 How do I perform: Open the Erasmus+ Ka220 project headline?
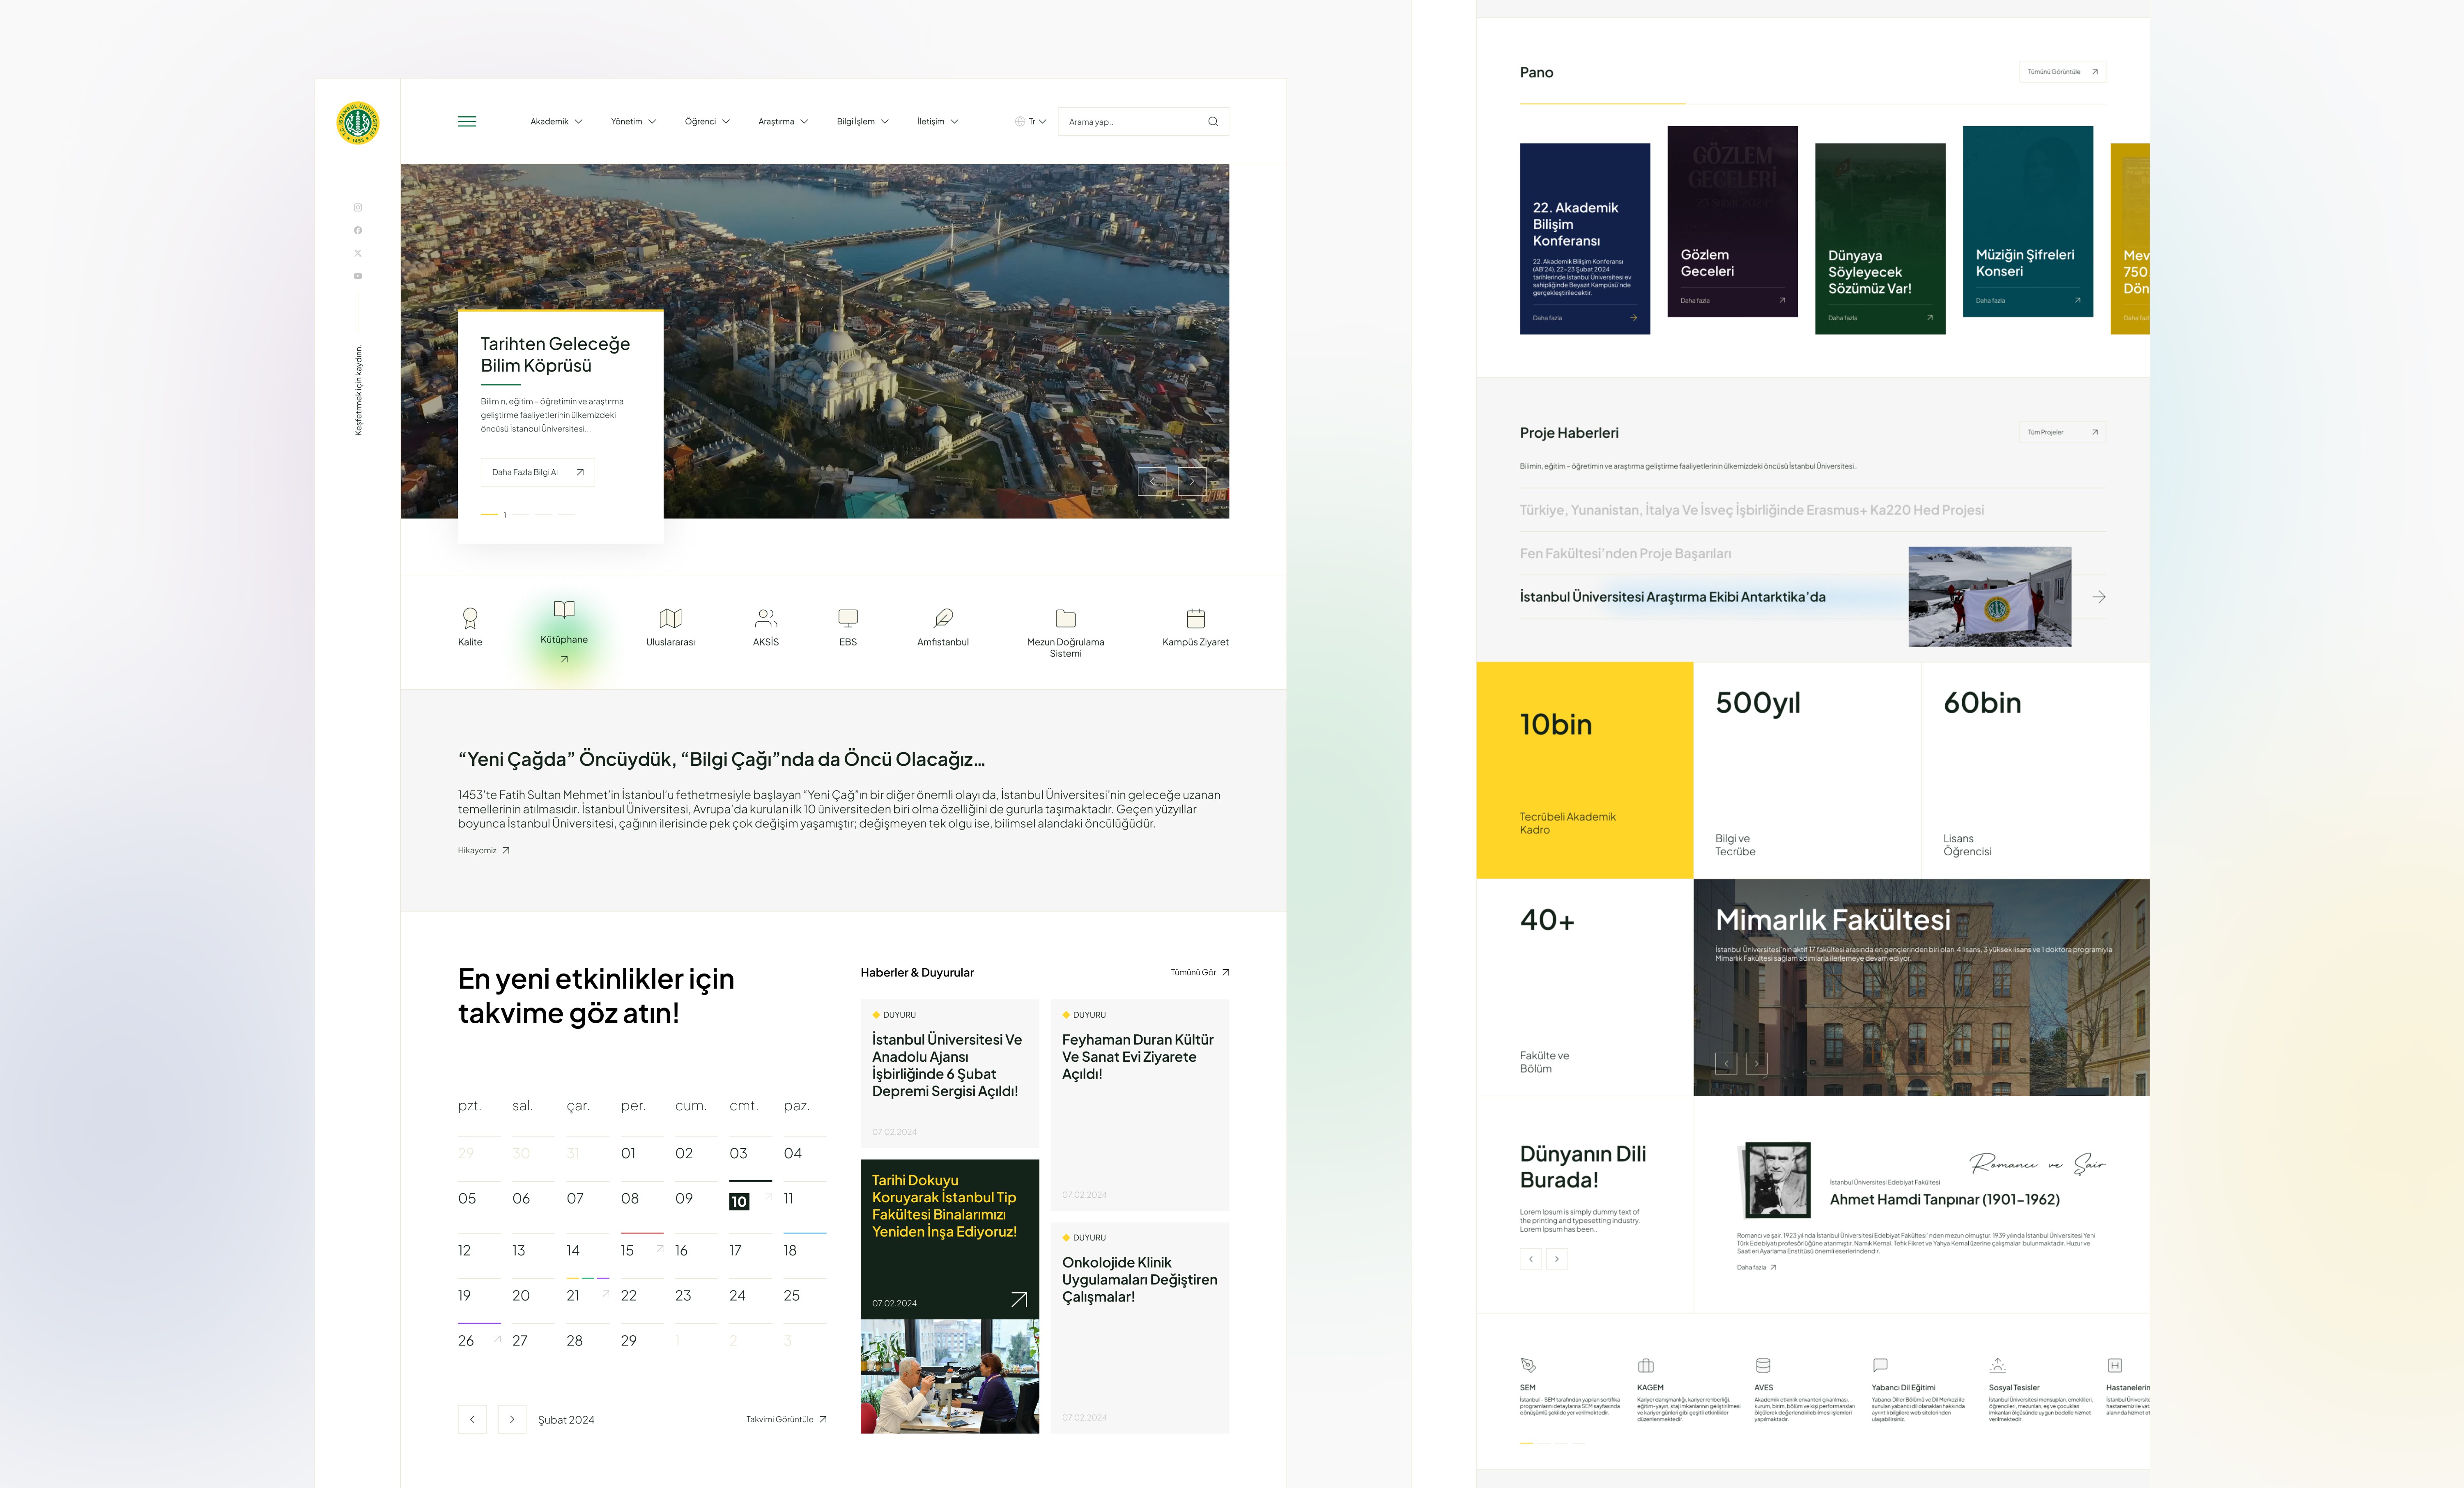(x=1752, y=510)
